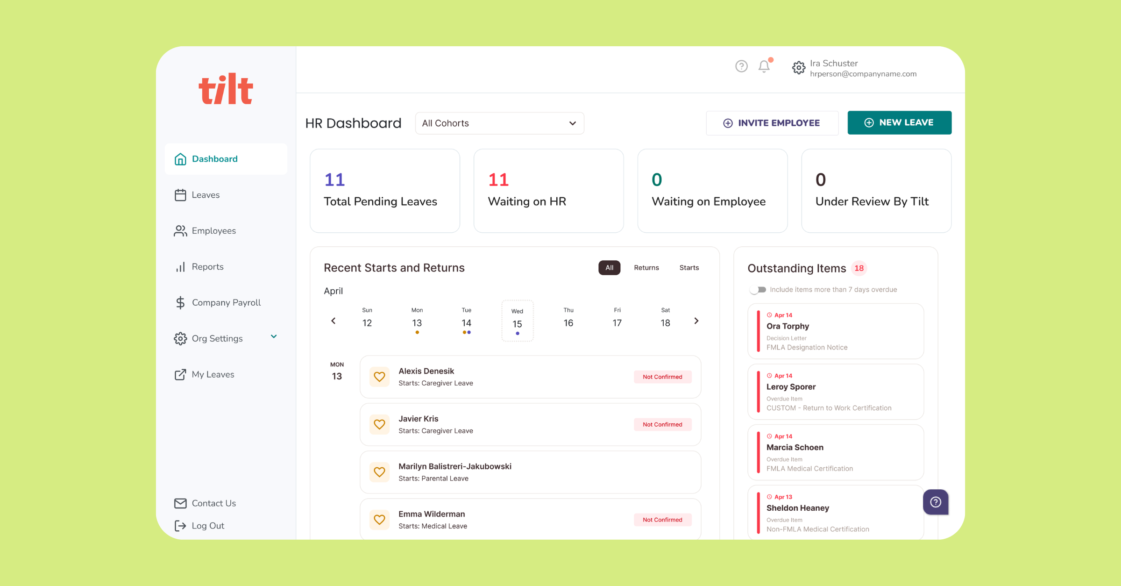Open the settings gear beside Ira Schuster
This screenshot has height=586, width=1121.
coord(799,68)
